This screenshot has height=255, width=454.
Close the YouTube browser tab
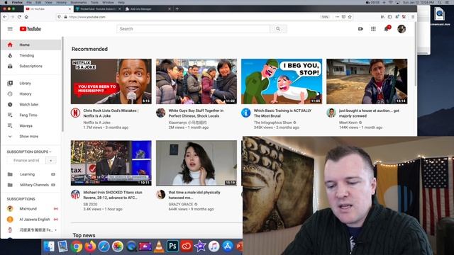point(70,9)
